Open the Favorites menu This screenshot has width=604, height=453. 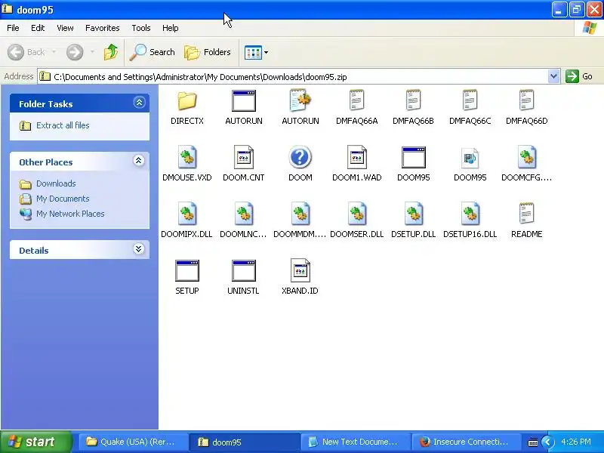pyautogui.click(x=103, y=28)
